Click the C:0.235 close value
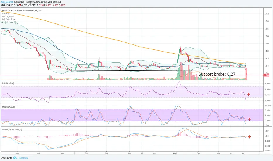The width and height of the screenshot is (273, 161). [x=62, y=5]
